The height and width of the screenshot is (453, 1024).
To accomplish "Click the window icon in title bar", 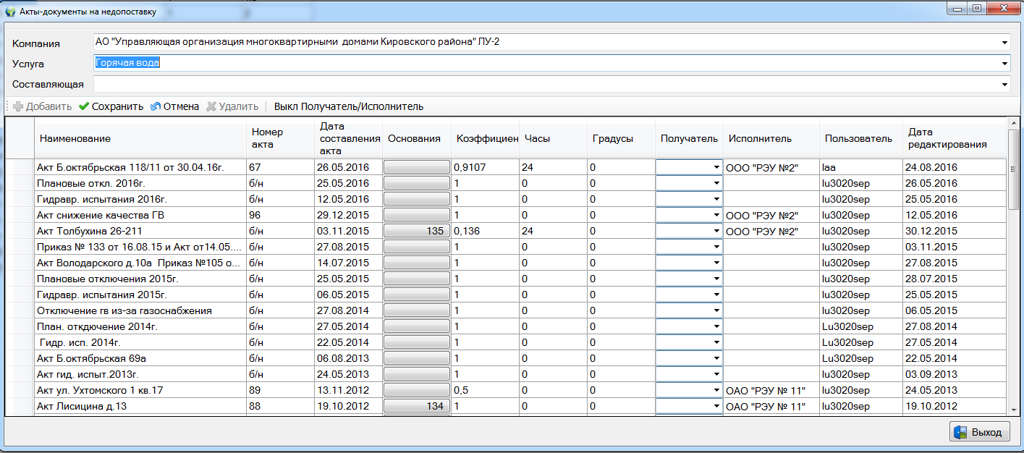I will [x=10, y=12].
